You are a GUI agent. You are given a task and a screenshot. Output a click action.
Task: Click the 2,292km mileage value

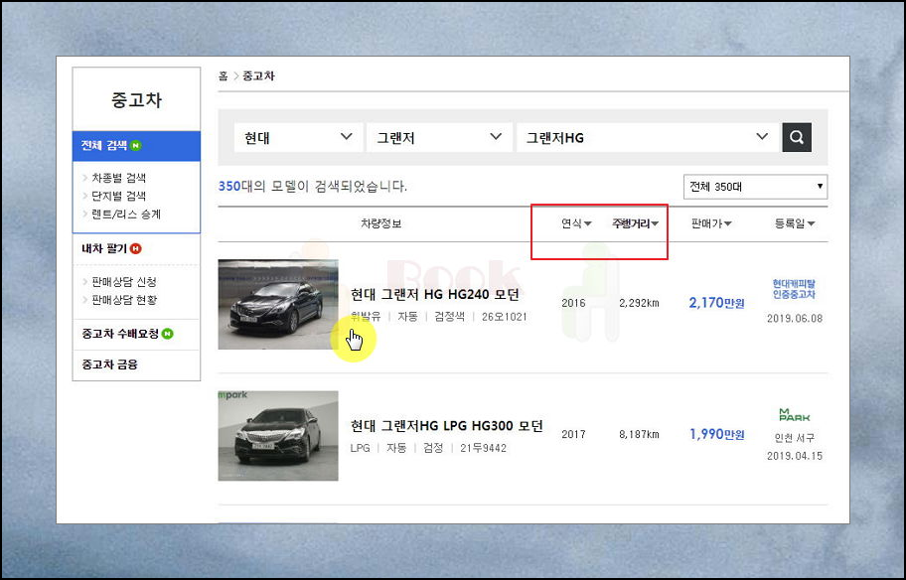[639, 303]
